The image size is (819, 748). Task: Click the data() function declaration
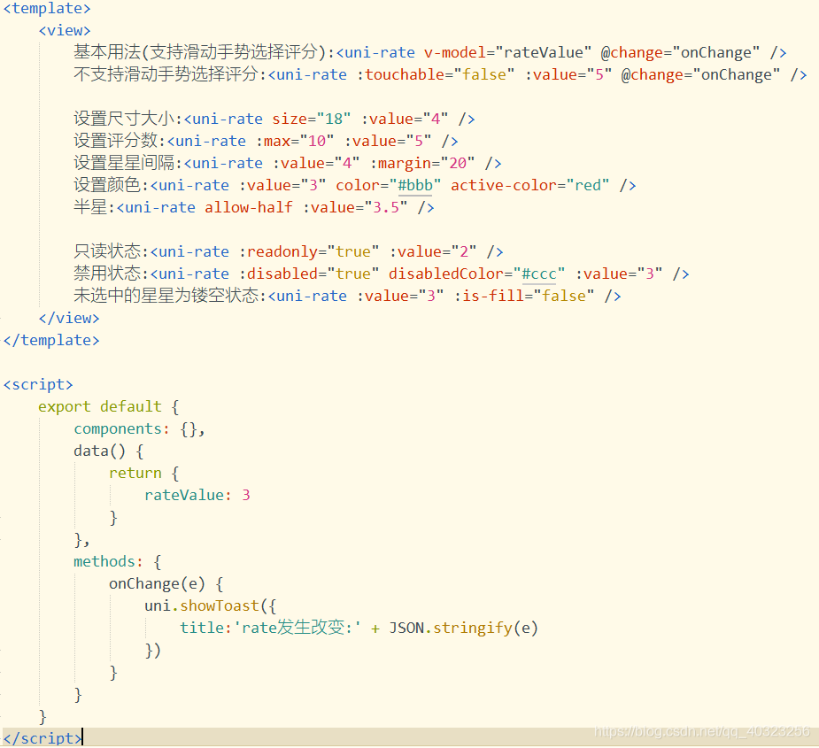109,451
